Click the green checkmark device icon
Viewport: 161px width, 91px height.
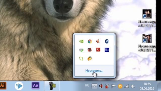point(81,50)
